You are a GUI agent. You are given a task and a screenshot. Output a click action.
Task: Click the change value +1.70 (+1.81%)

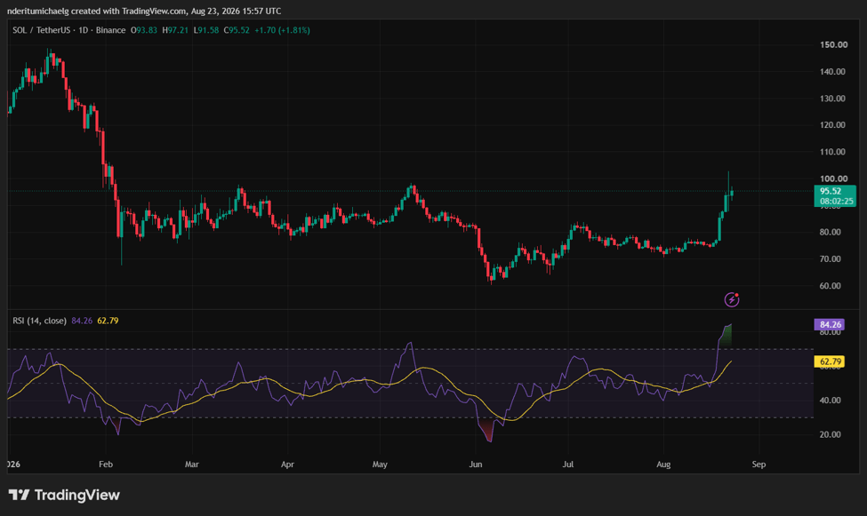coord(282,30)
